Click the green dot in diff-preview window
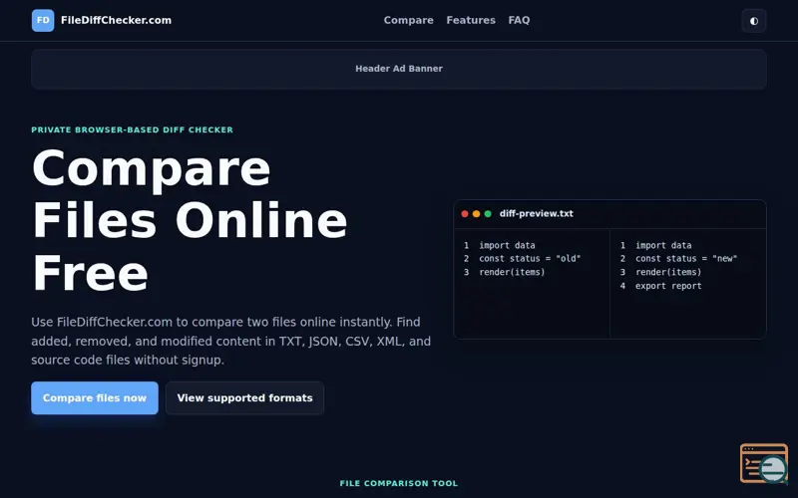Screen dimensions: 798x498 coord(488,214)
